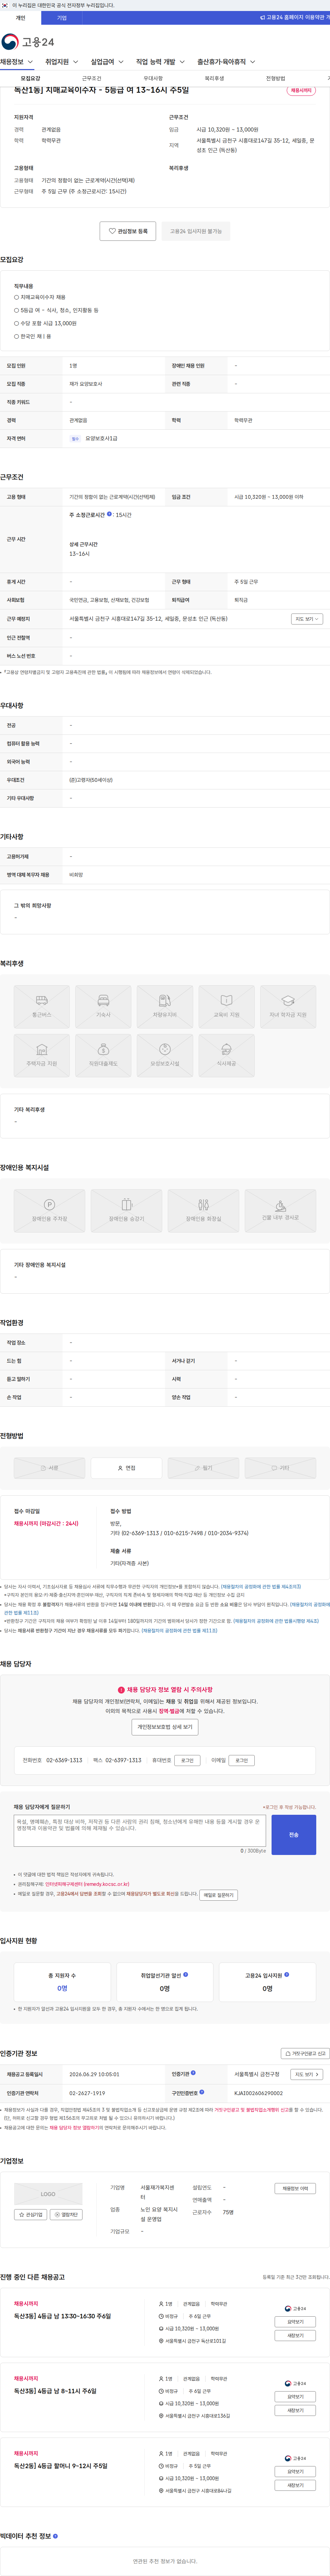Click 고용24 입사지원 불가능 button
The height and width of the screenshot is (2576, 330).
[x=196, y=231]
